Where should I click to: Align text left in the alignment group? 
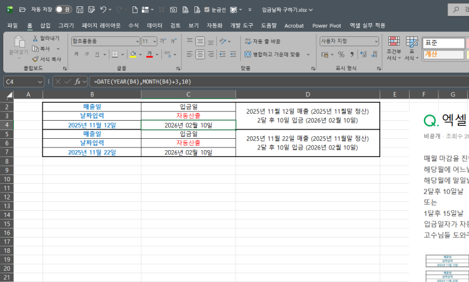(189, 54)
